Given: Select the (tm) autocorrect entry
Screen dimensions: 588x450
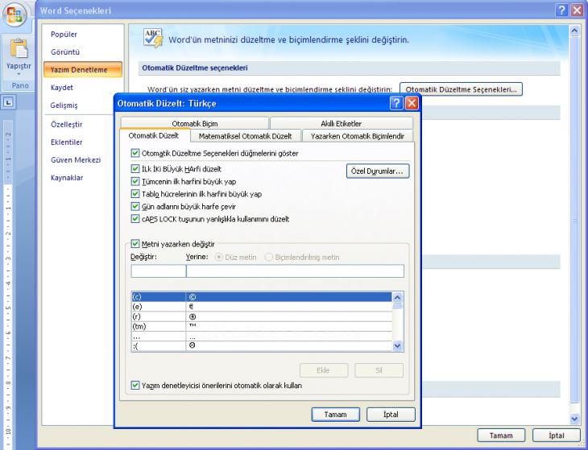Looking at the screenshot, I should coord(261,326).
